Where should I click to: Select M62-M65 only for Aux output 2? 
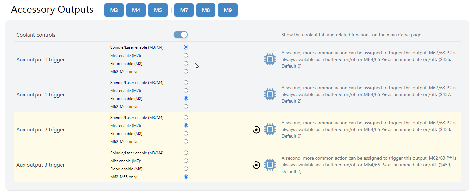[x=186, y=141]
